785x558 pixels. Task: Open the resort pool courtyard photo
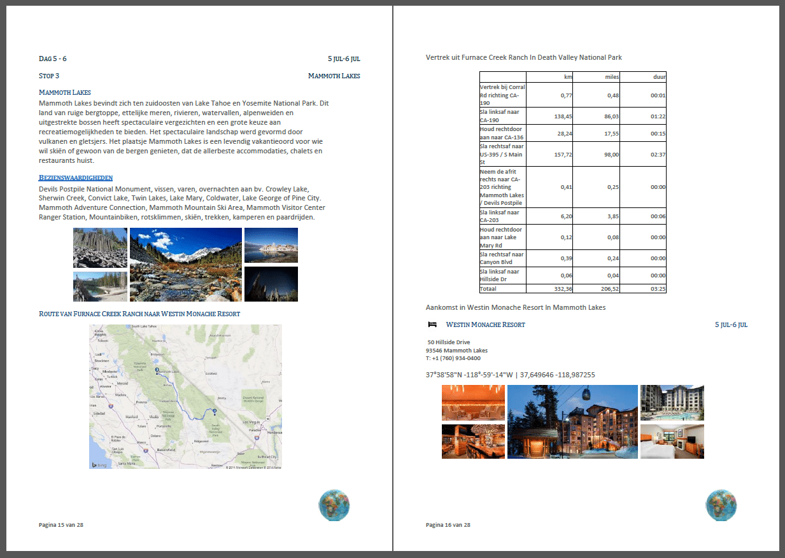672,403
